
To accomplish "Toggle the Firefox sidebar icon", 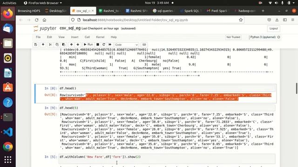I will (x=284, y=19).
